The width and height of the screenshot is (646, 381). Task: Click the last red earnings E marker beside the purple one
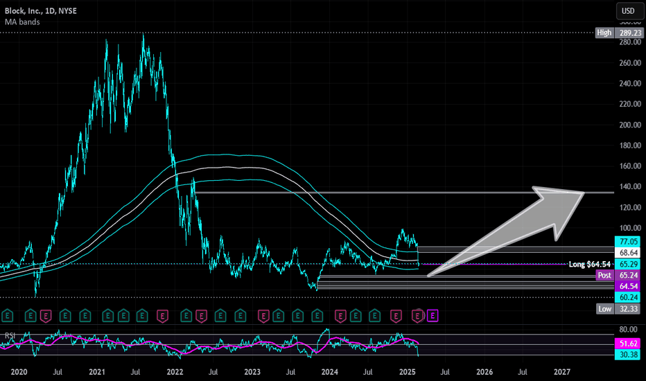(x=418, y=316)
